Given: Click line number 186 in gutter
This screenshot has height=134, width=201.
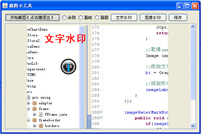Looking at the screenshot, I should pos(95,101).
